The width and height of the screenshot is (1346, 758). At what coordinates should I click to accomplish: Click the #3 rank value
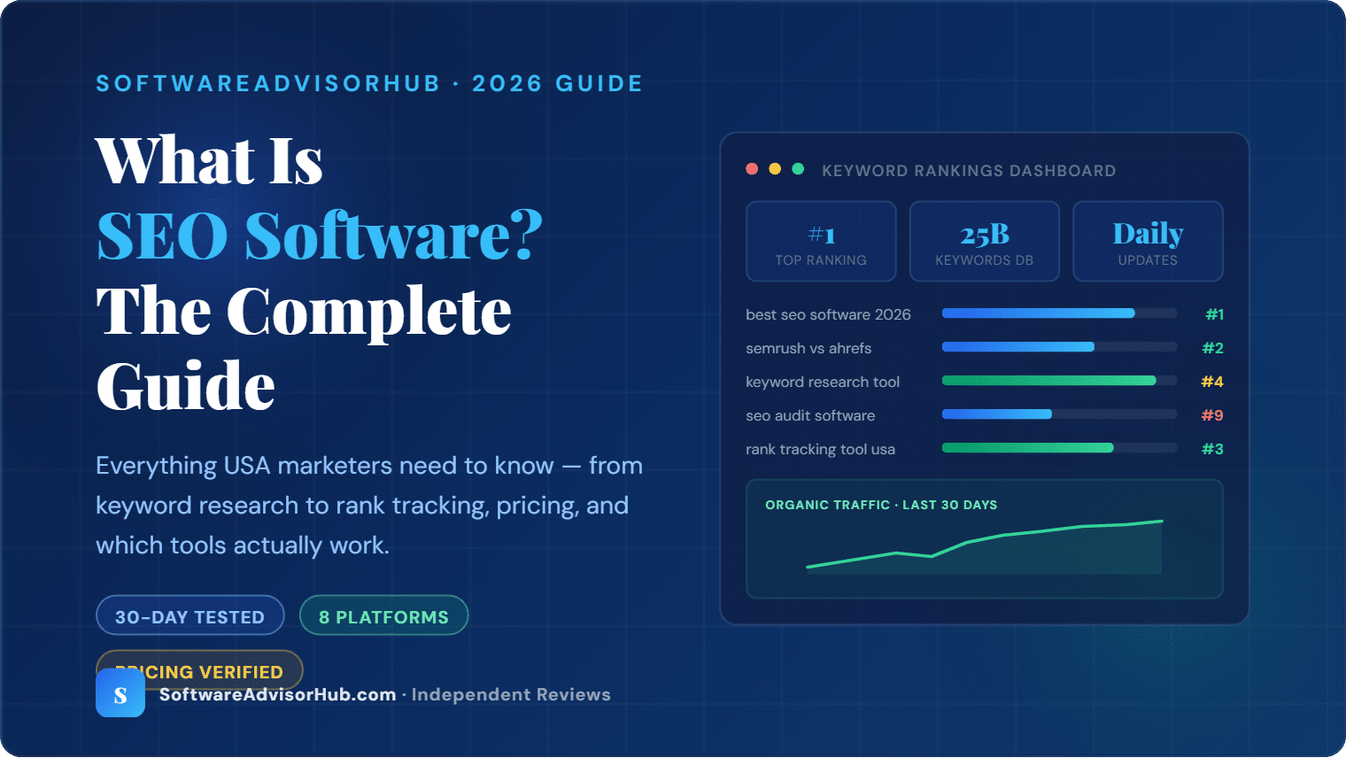coord(1212,449)
